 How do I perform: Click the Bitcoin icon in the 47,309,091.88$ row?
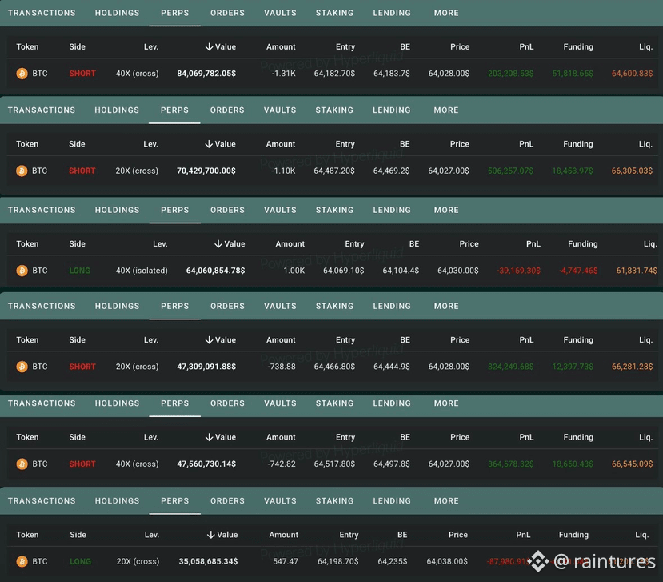click(22, 367)
